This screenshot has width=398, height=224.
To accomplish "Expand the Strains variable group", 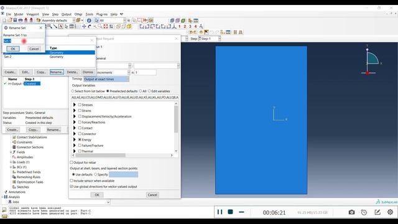I will tap(75, 111).
